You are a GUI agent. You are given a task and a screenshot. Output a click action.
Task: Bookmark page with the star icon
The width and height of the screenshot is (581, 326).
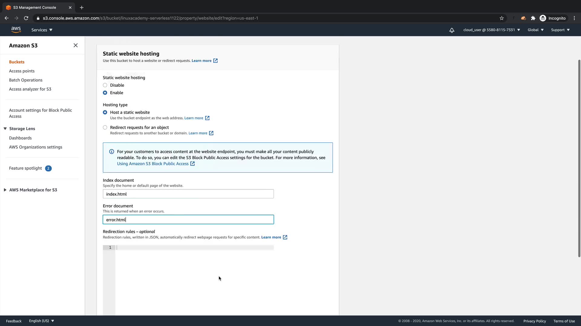(501, 18)
